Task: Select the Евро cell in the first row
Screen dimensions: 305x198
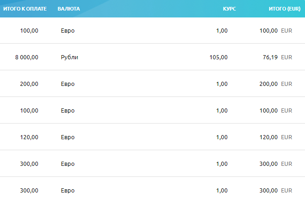Action: pos(68,31)
